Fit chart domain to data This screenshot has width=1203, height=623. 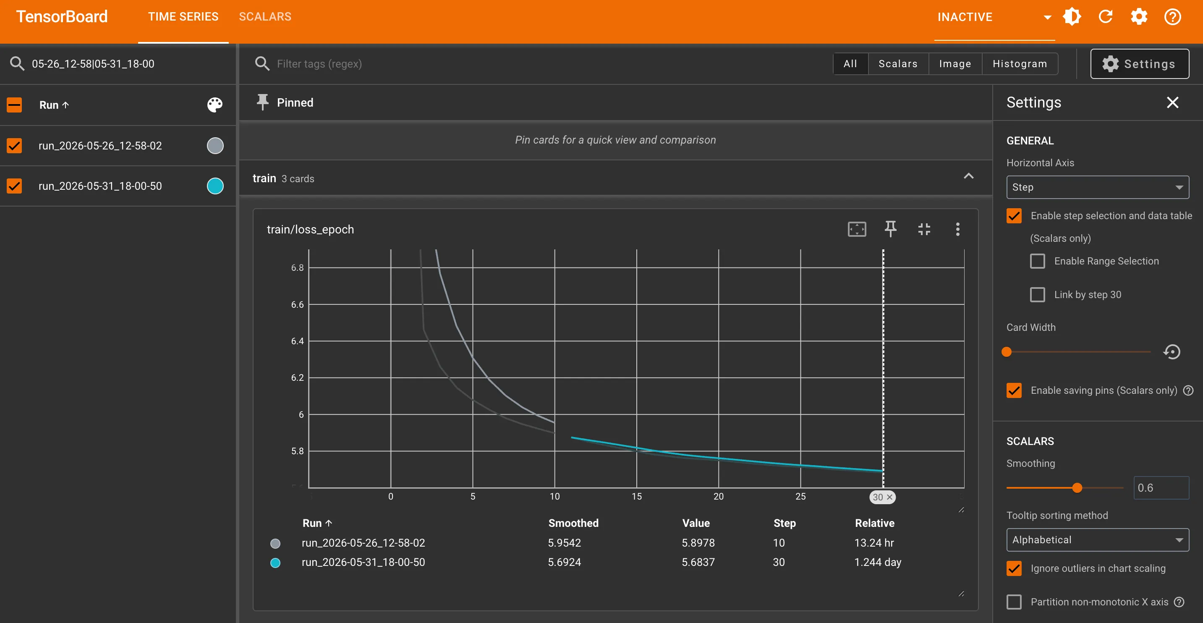(x=856, y=229)
